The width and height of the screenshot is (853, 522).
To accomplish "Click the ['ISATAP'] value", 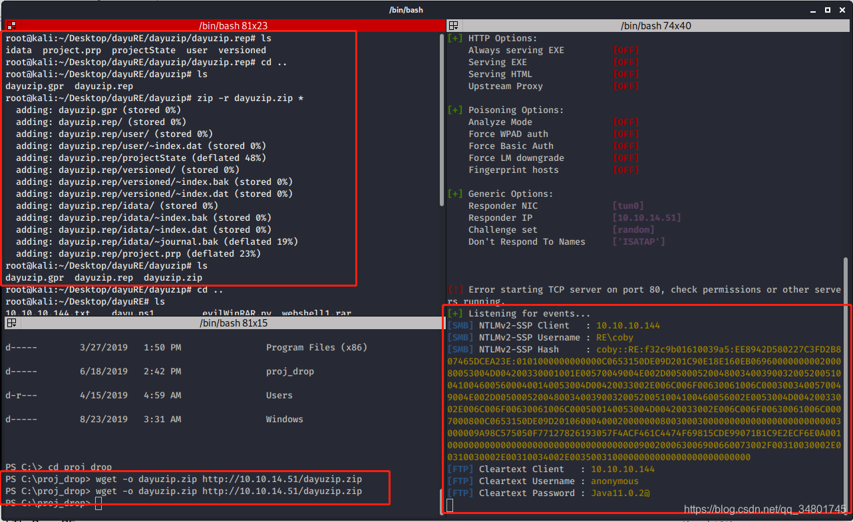I will 639,242.
